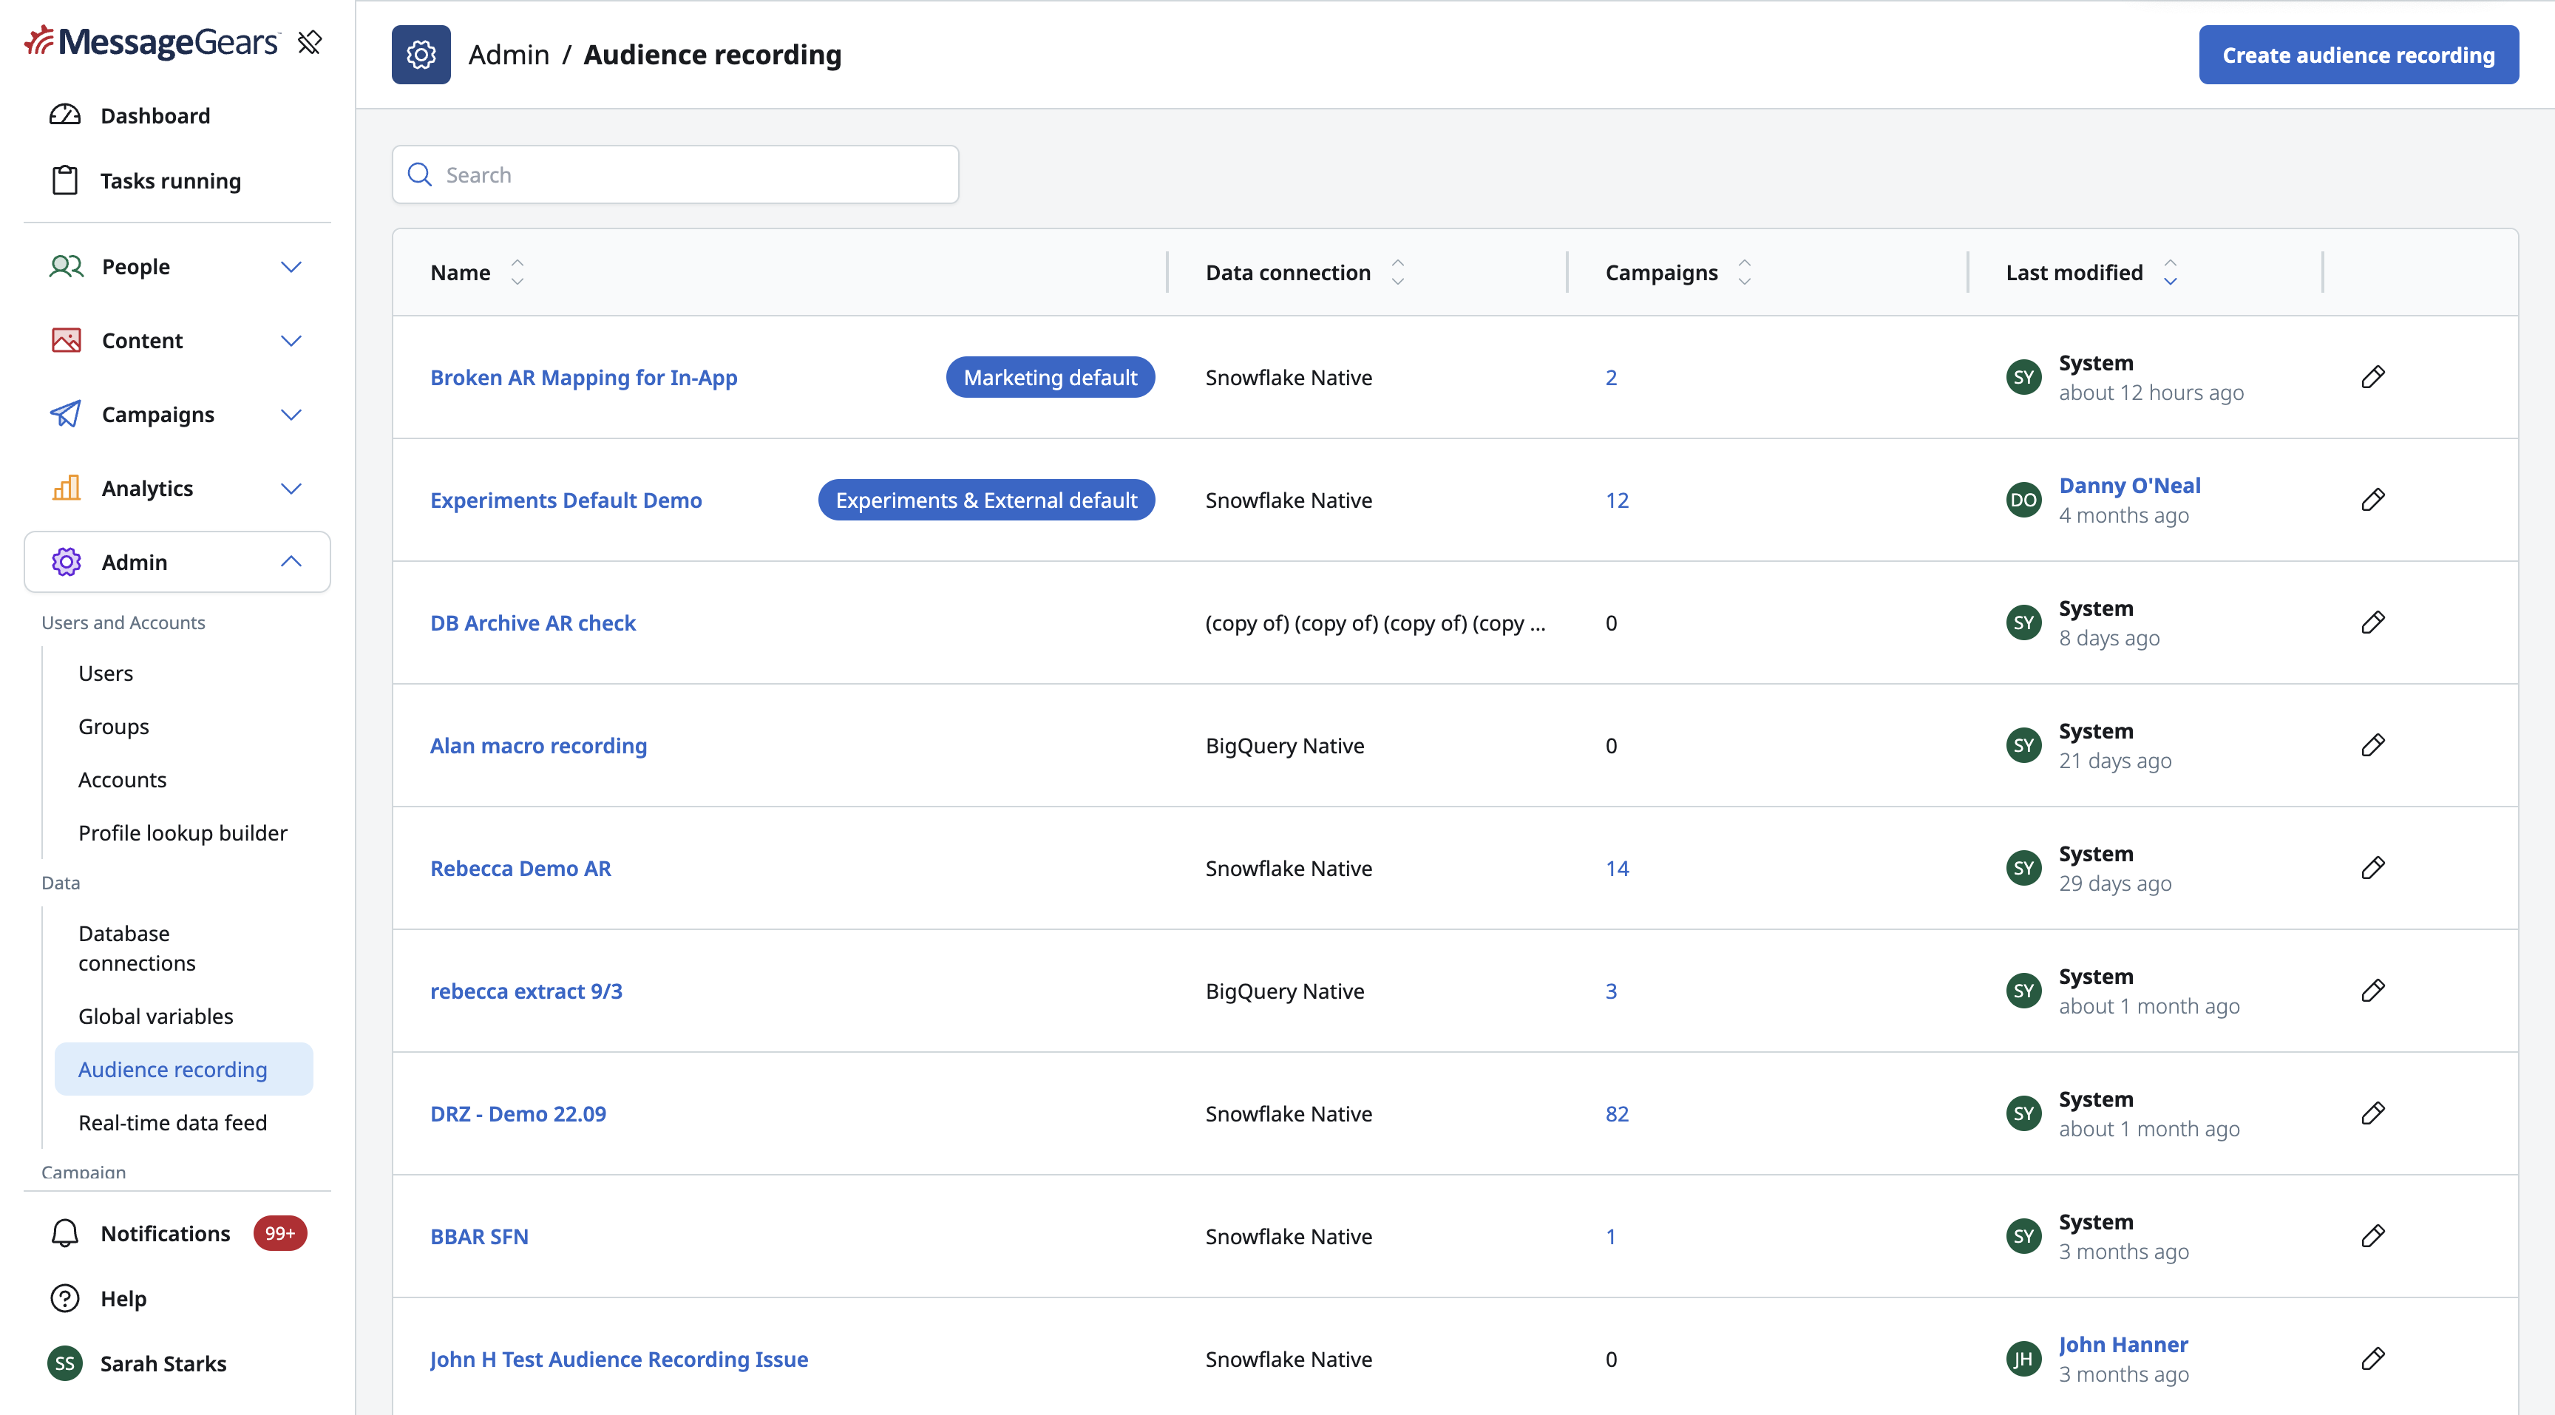Edit the Rebecca Demo AR recording
The height and width of the screenshot is (1415, 2555).
(2372, 868)
